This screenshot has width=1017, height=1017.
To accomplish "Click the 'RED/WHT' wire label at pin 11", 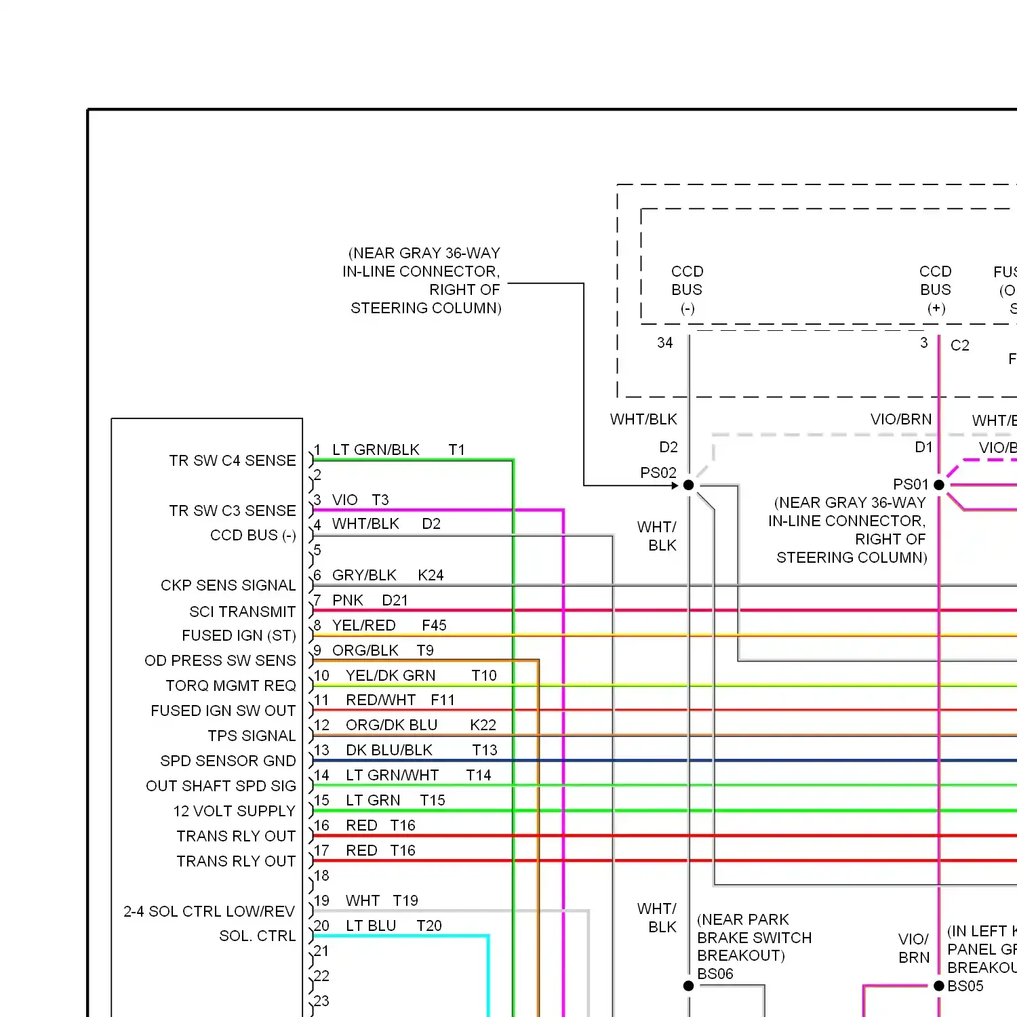I will point(381,700).
